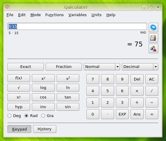Click the ln button

(x=68, y=88)
